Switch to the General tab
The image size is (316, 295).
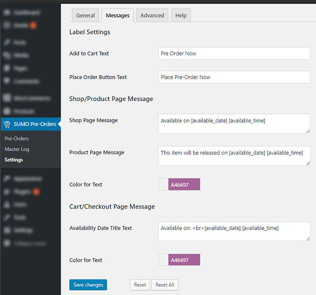point(85,15)
